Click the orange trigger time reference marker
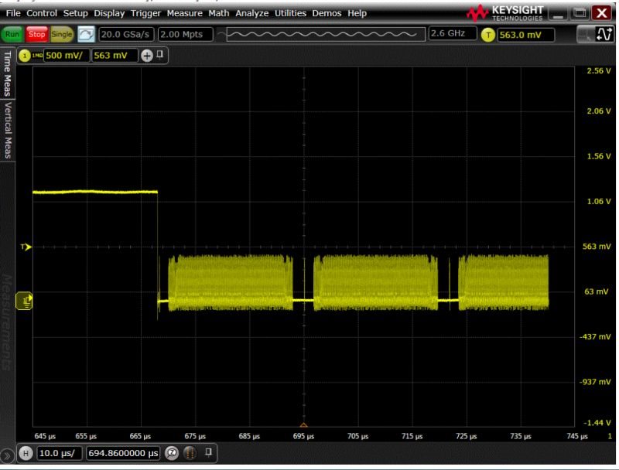The height and width of the screenshot is (470, 619). [x=303, y=424]
